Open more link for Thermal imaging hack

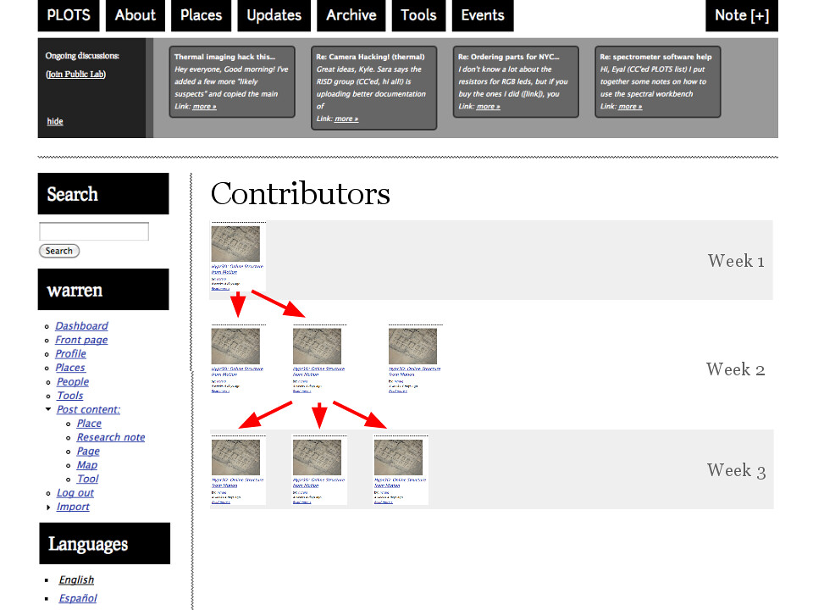point(204,107)
